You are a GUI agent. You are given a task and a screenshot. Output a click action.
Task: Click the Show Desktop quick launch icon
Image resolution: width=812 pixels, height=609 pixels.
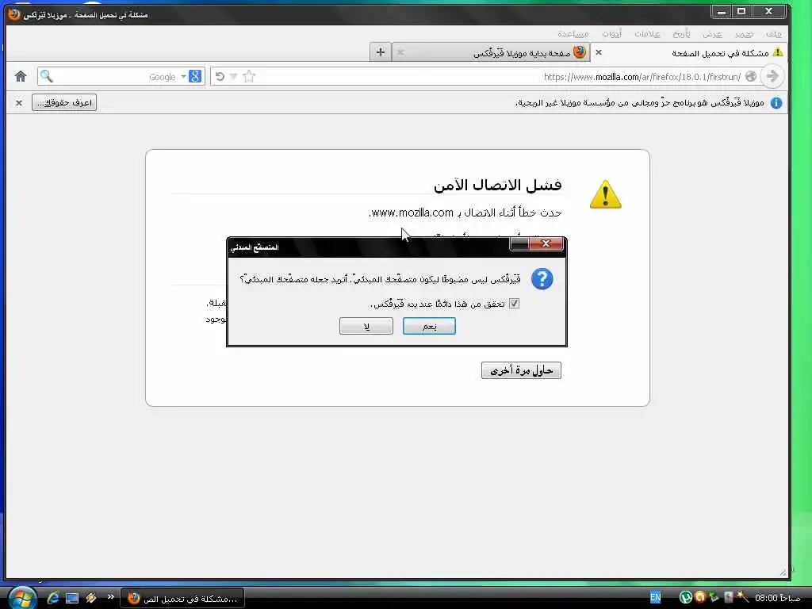coord(72,598)
